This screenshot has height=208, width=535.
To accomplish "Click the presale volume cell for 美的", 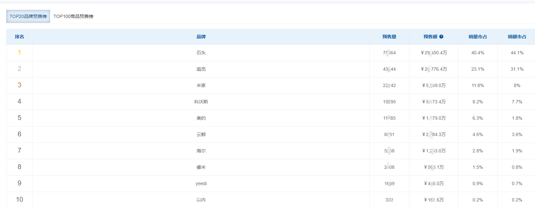I will (x=389, y=118).
